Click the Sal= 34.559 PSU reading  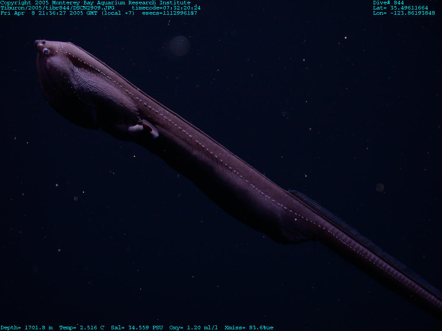pos(137,328)
